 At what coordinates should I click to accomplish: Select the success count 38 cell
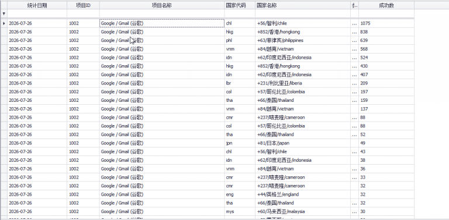coord(386,160)
